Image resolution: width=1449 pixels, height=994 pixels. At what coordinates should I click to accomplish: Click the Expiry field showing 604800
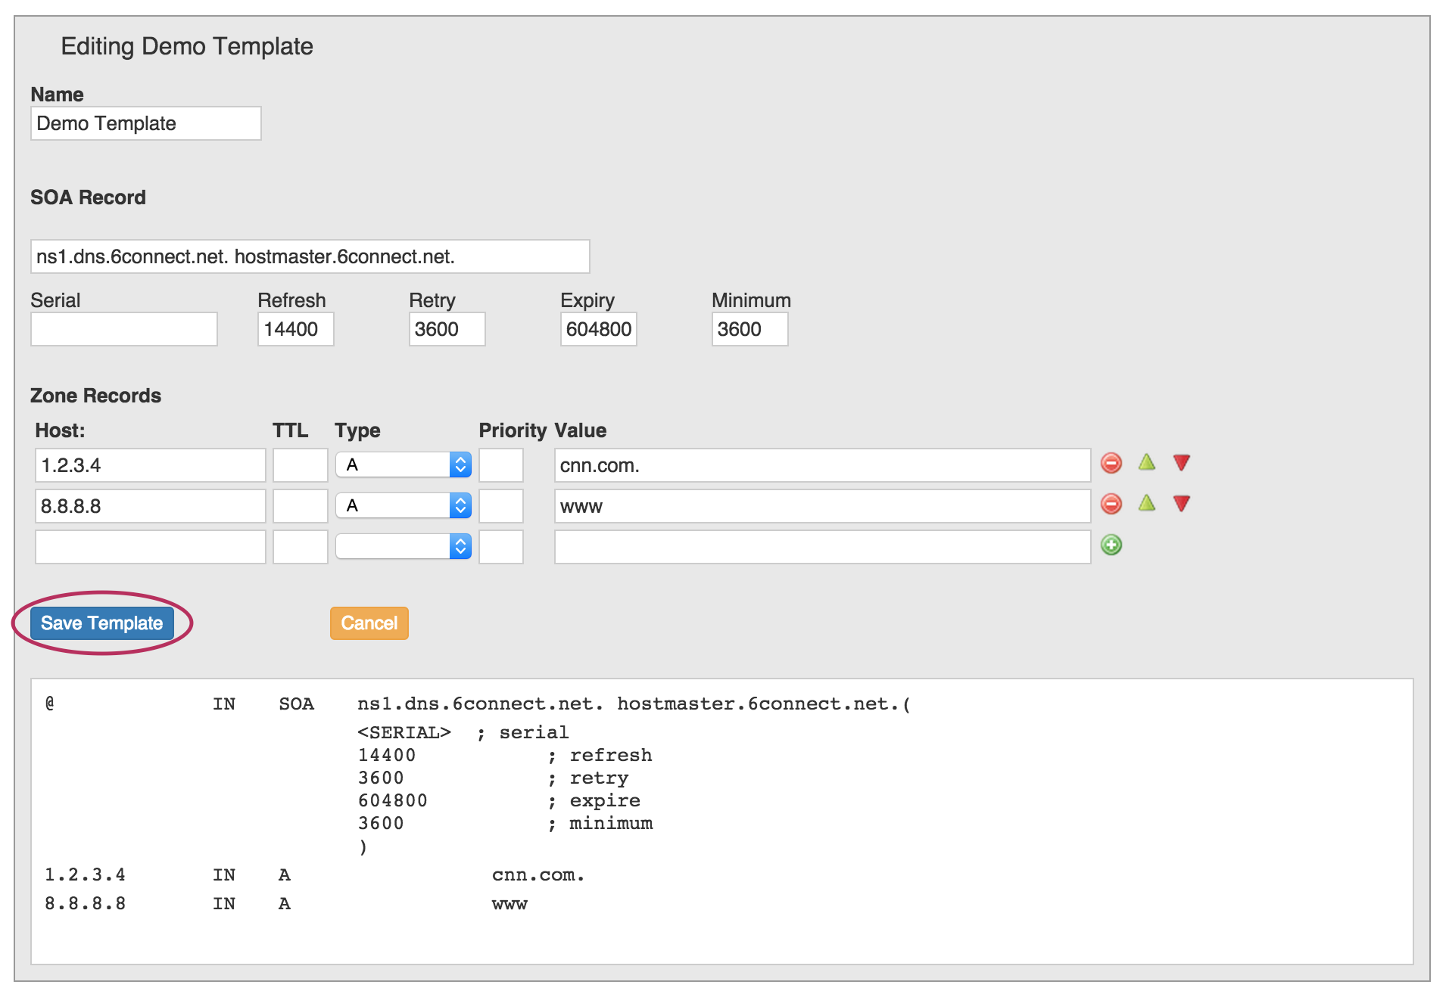pos(598,330)
